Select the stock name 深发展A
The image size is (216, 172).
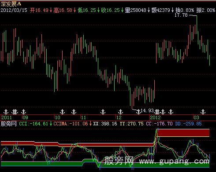[x=11, y=4]
